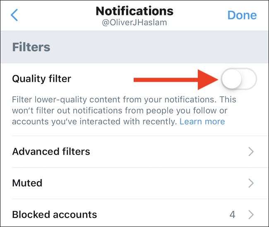Tap the chevron beside Advanced filters

click(x=251, y=151)
